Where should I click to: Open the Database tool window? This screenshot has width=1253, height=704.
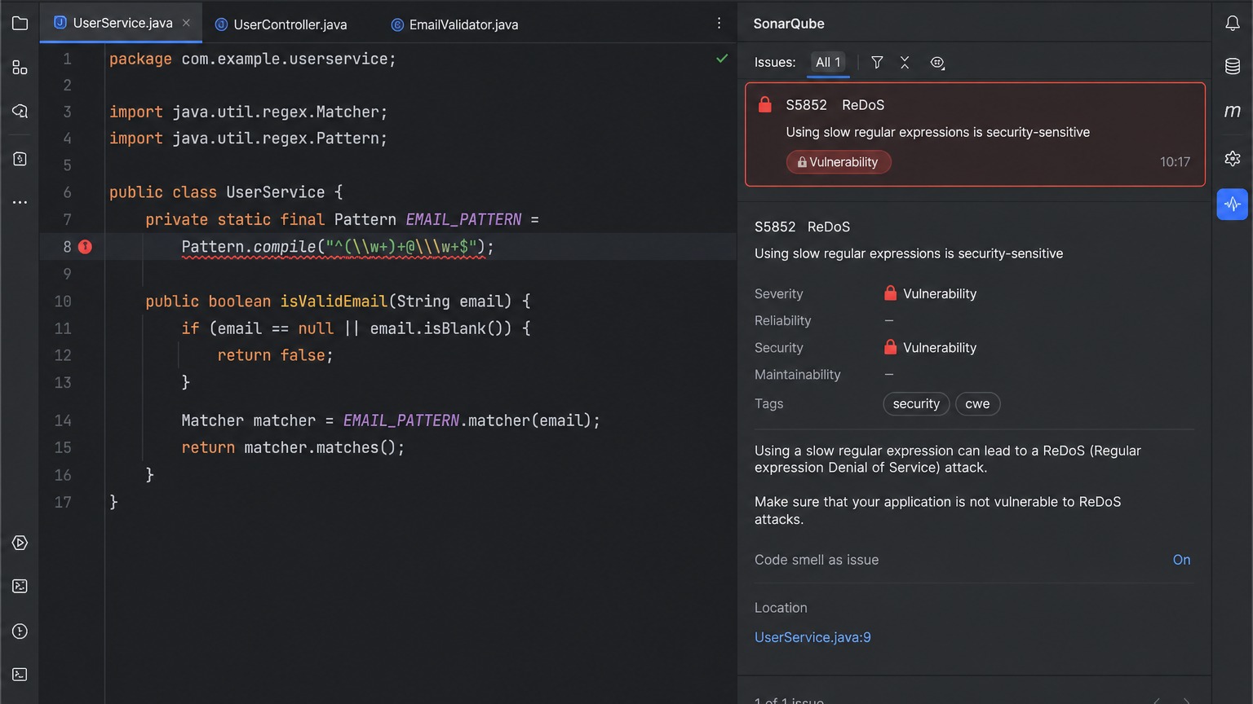1233,67
